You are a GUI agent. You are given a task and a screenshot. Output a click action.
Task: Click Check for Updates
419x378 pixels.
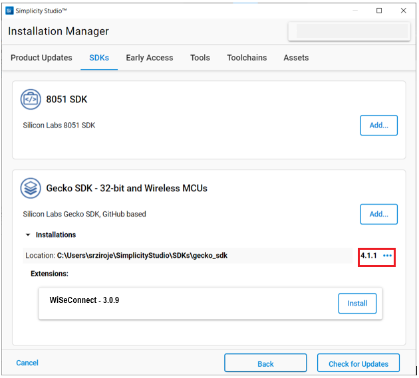tap(358, 363)
